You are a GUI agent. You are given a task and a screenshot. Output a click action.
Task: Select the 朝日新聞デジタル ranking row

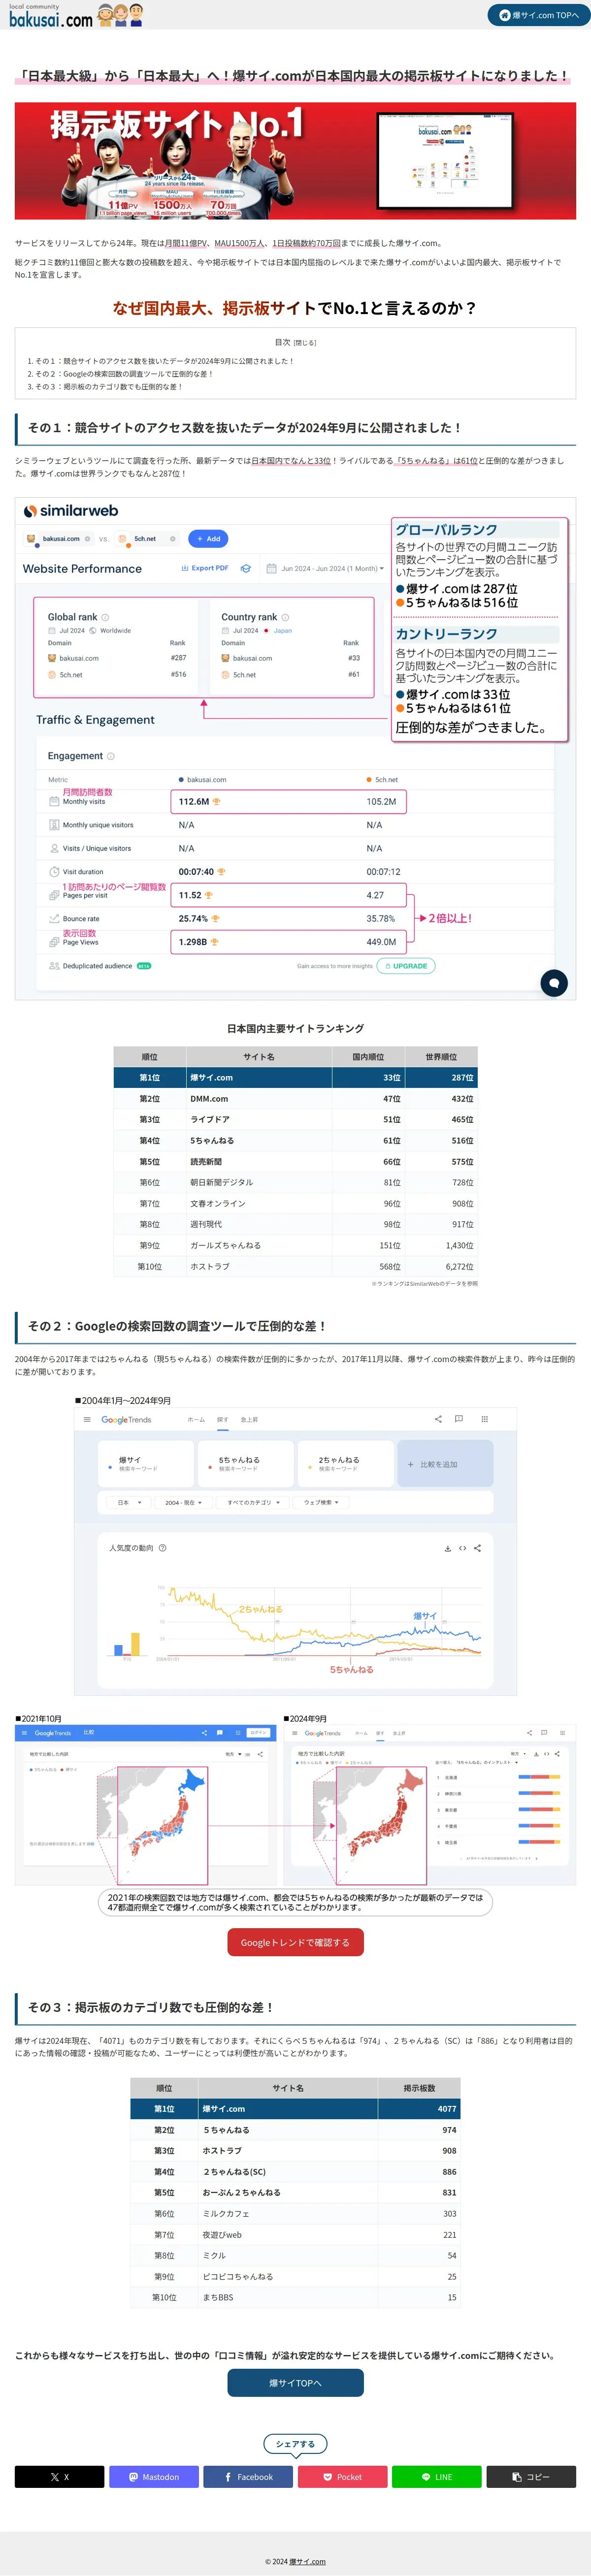tap(295, 1182)
